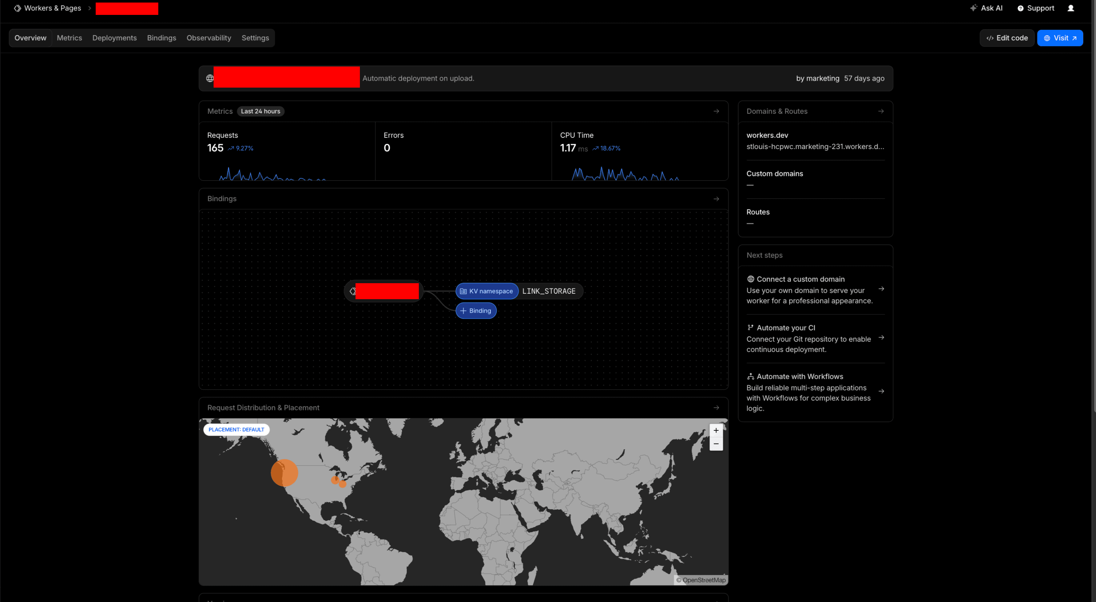Screen dimensions: 1096x602
Task: Open the workers.dev URL link
Action: click(x=815, y=147)
